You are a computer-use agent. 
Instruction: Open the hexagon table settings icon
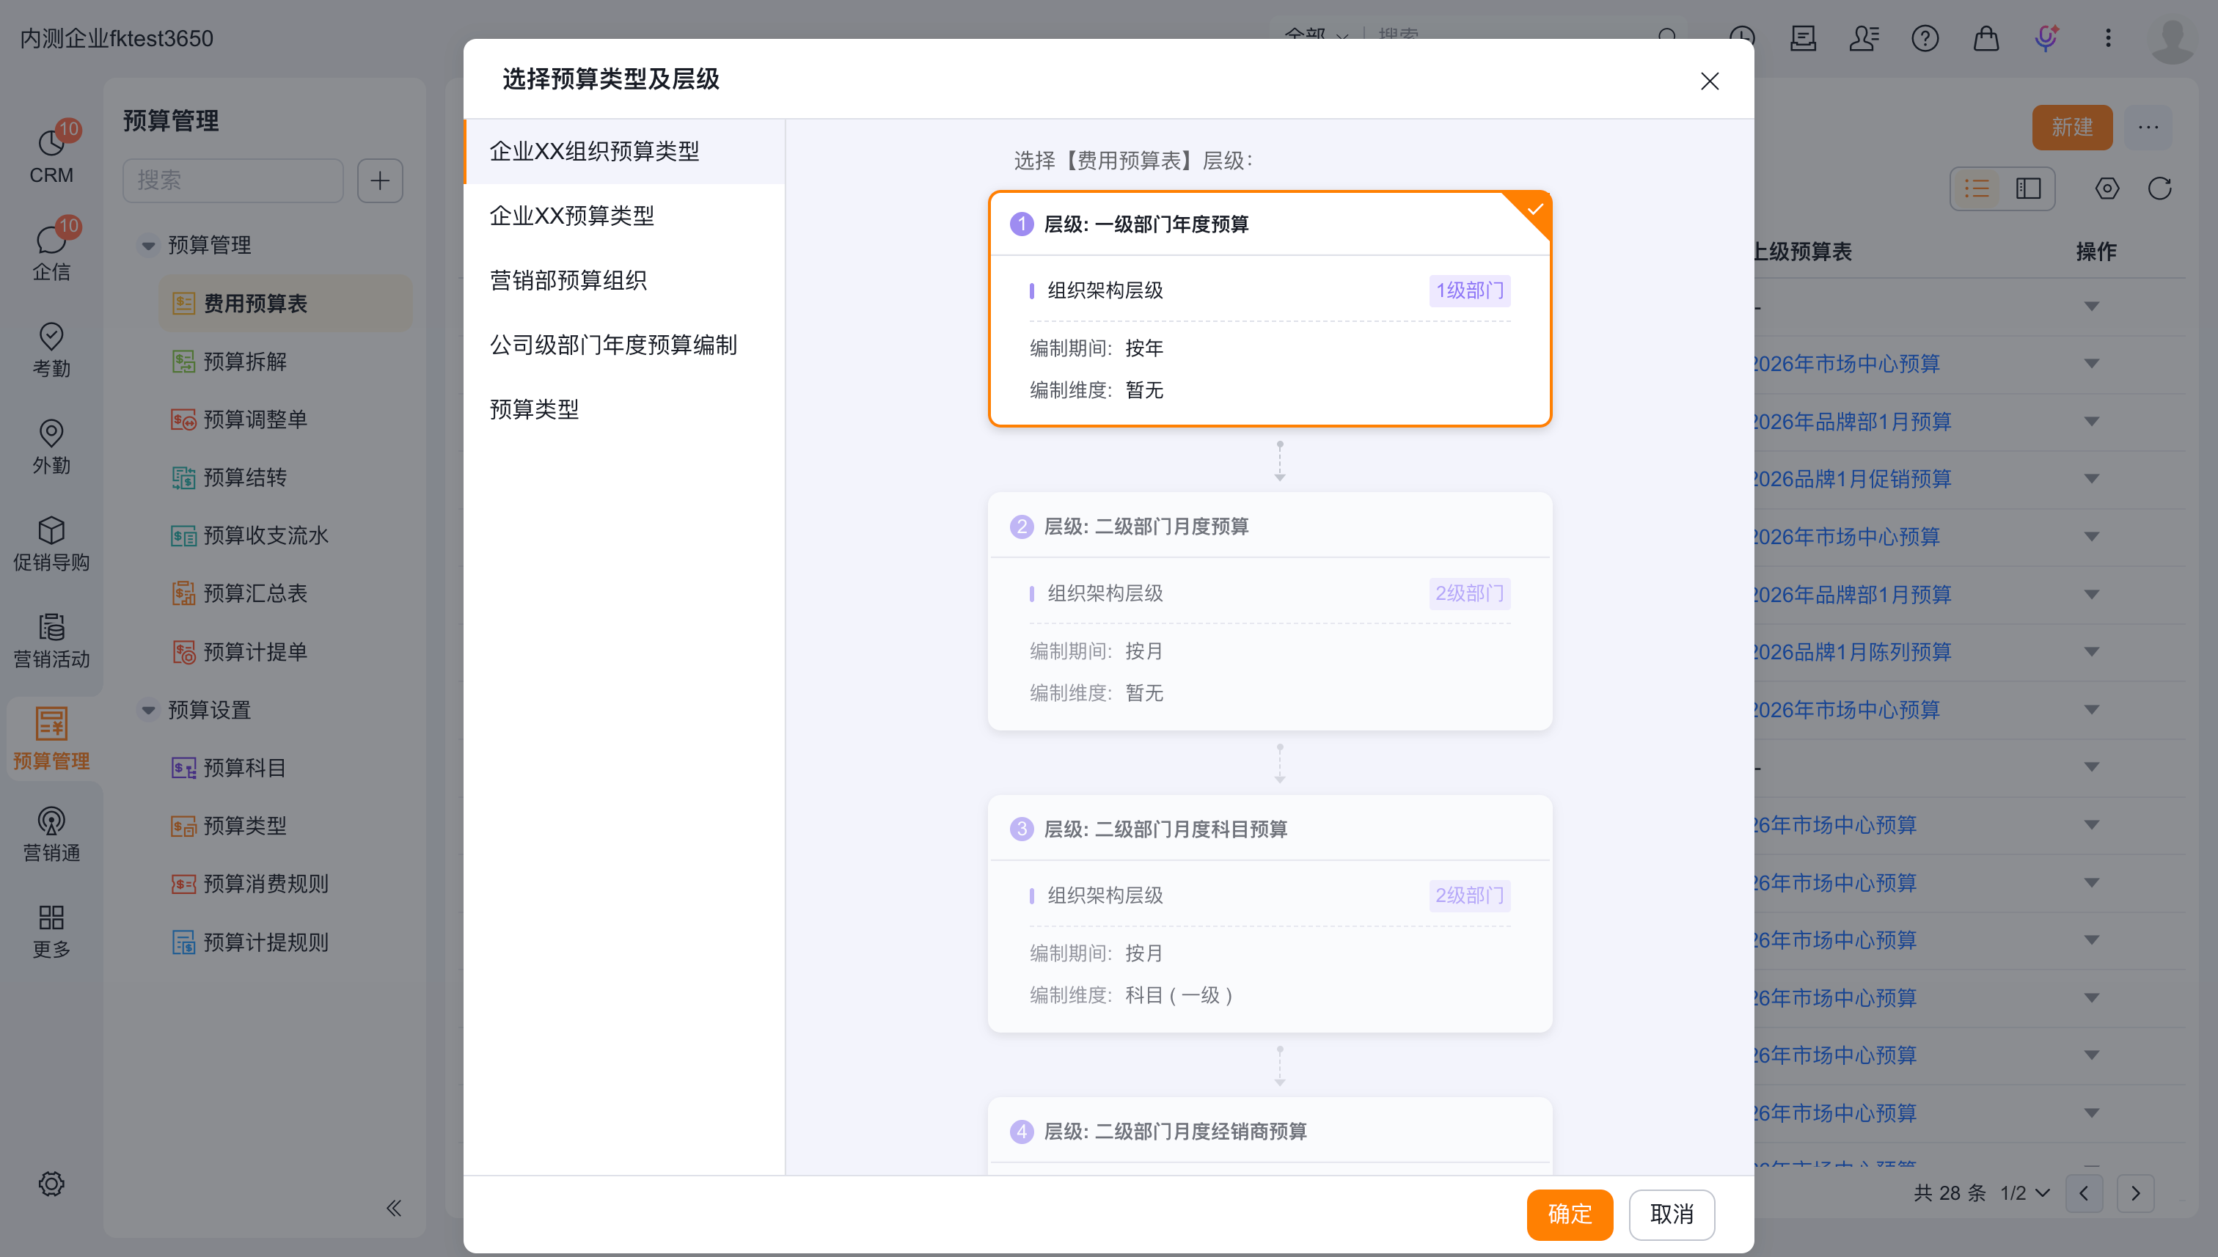[x=2107, y=188]
